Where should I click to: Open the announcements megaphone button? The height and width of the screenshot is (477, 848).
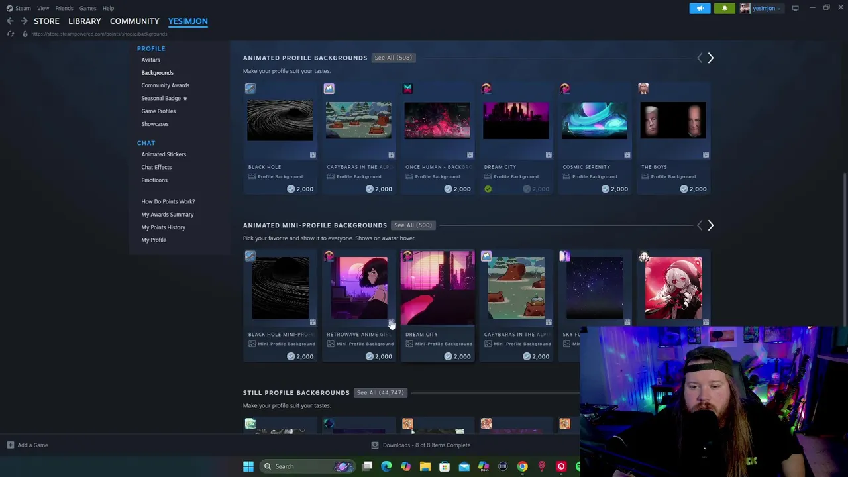(x=700, y=8)
